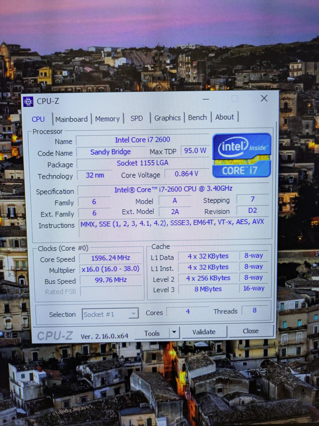Click the specification i7-2600 CPU @ 3.40GHz

(x=173, y=189)
